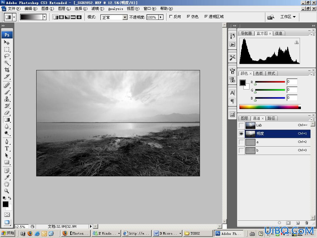Screen dimensions: 317x238
Task: Open the 文件 menu
Action: 14,9
